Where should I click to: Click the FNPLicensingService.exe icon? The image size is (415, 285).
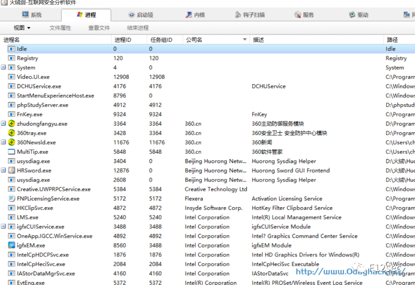[x=11, y=198]
